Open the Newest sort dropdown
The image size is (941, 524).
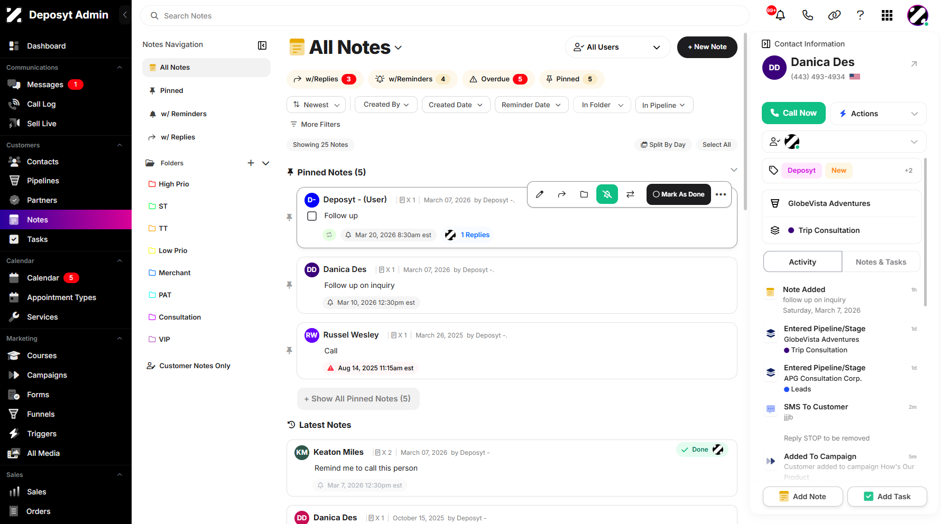tap(316, 105)
